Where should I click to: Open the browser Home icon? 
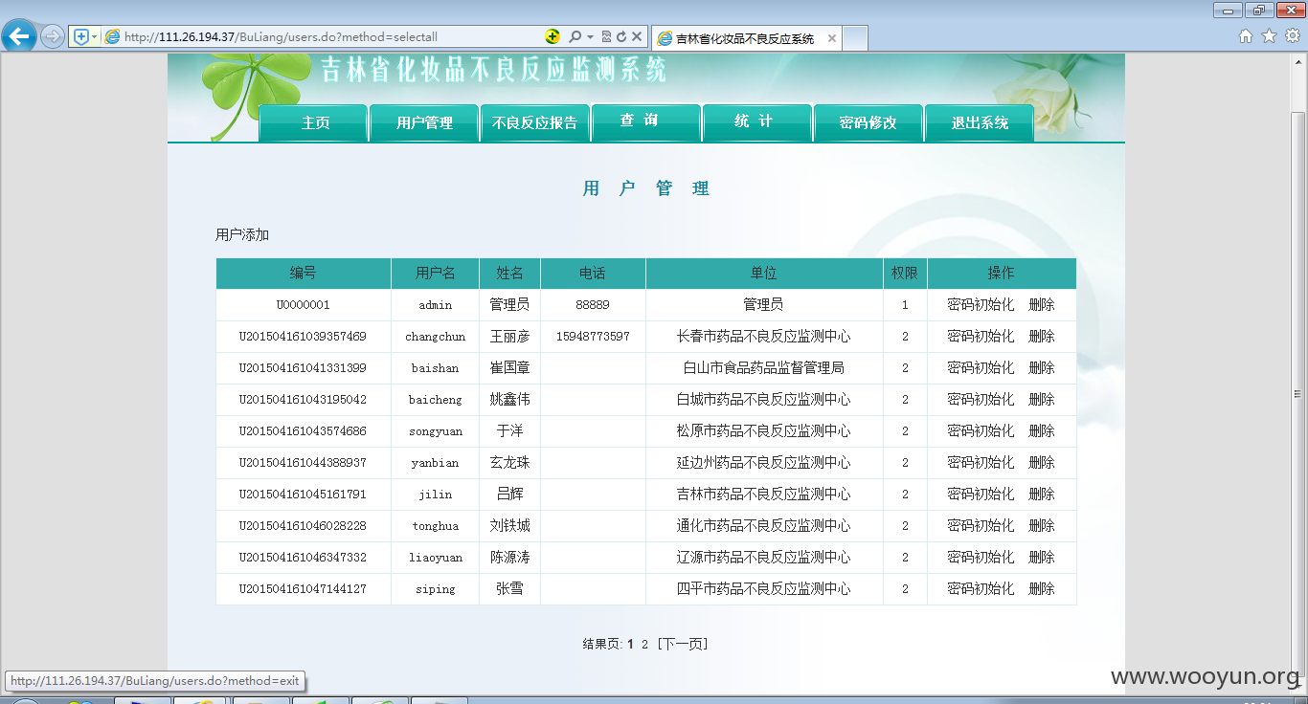coord(1246,36)
